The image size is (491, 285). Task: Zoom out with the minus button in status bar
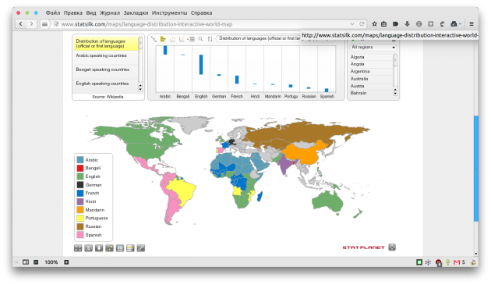(x=36, y=262)
